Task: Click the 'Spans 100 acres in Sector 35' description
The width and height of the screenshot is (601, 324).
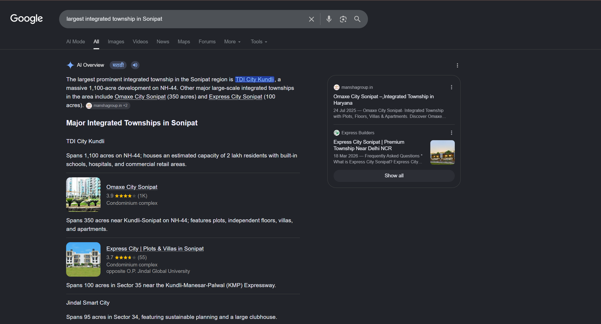Action: point(171,285)
